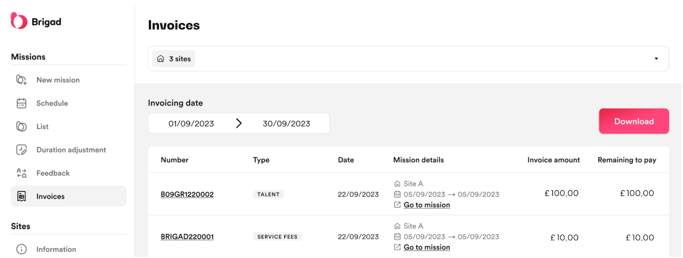683x258 pixels.
Task: Open the Duration adjustment menu item
Action: click(x=71, y=150)
